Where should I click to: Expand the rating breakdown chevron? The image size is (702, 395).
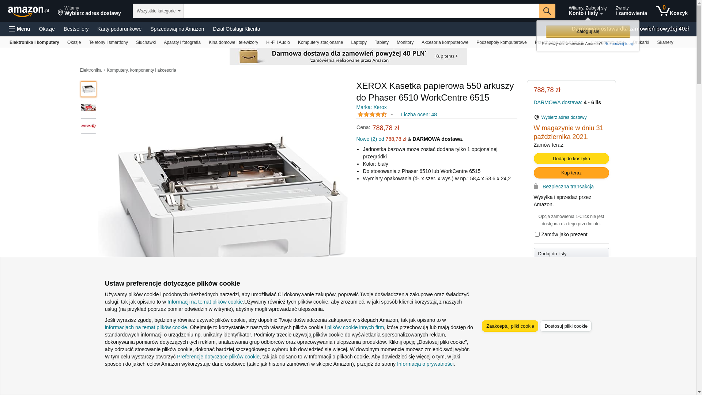pos(392,114)
